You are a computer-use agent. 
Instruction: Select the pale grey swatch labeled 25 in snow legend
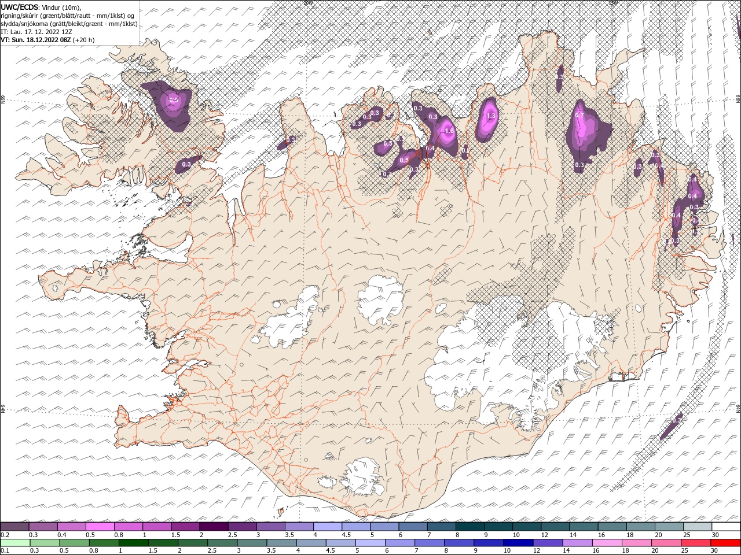point(698,527)
